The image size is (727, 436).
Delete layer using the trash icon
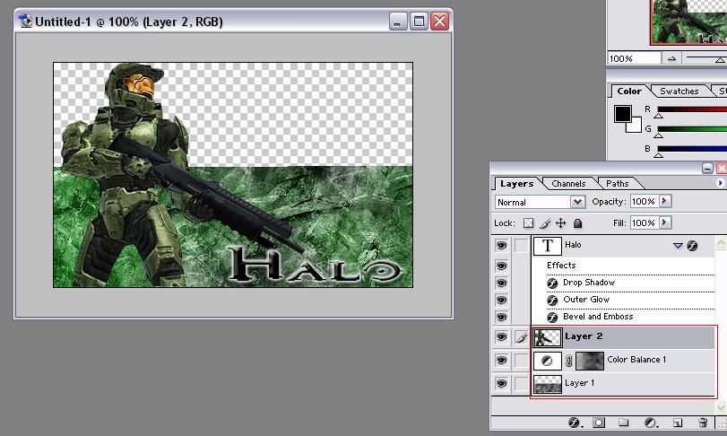[703, 422]
